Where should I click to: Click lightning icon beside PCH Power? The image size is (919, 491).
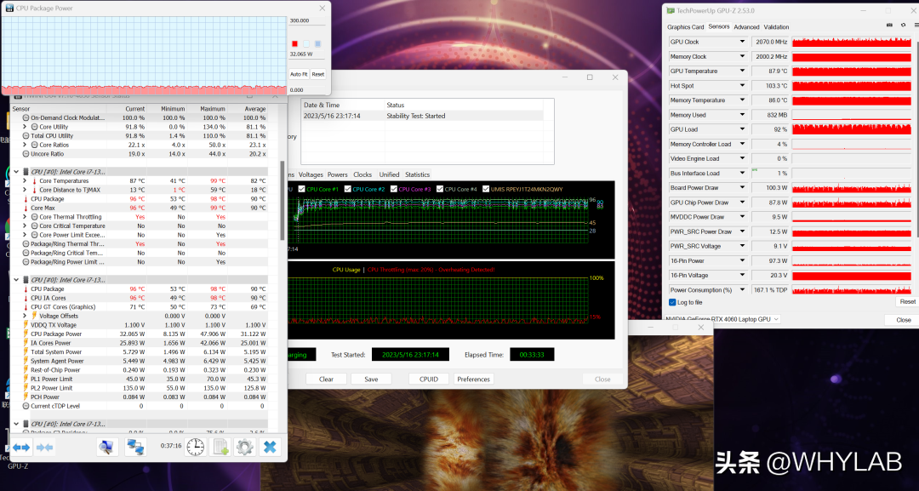[x=26, y=397]
